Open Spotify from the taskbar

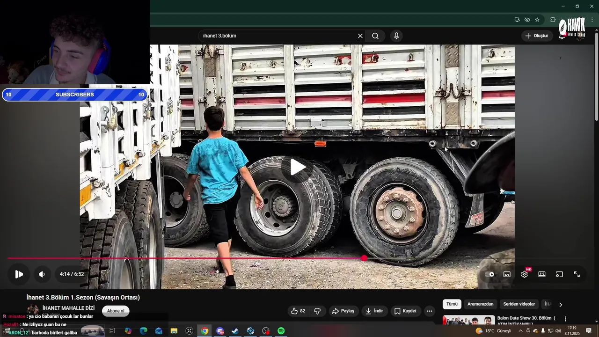click(x=281, y=331)
